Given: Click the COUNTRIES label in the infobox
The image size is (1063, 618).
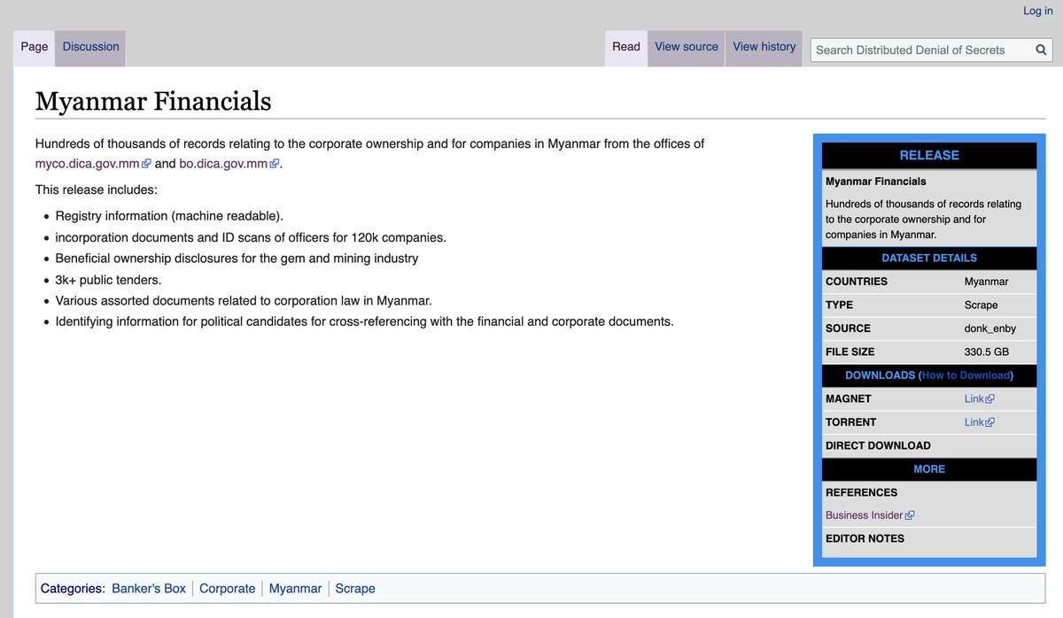Looking at the screenshot, I should coord(856,282).
